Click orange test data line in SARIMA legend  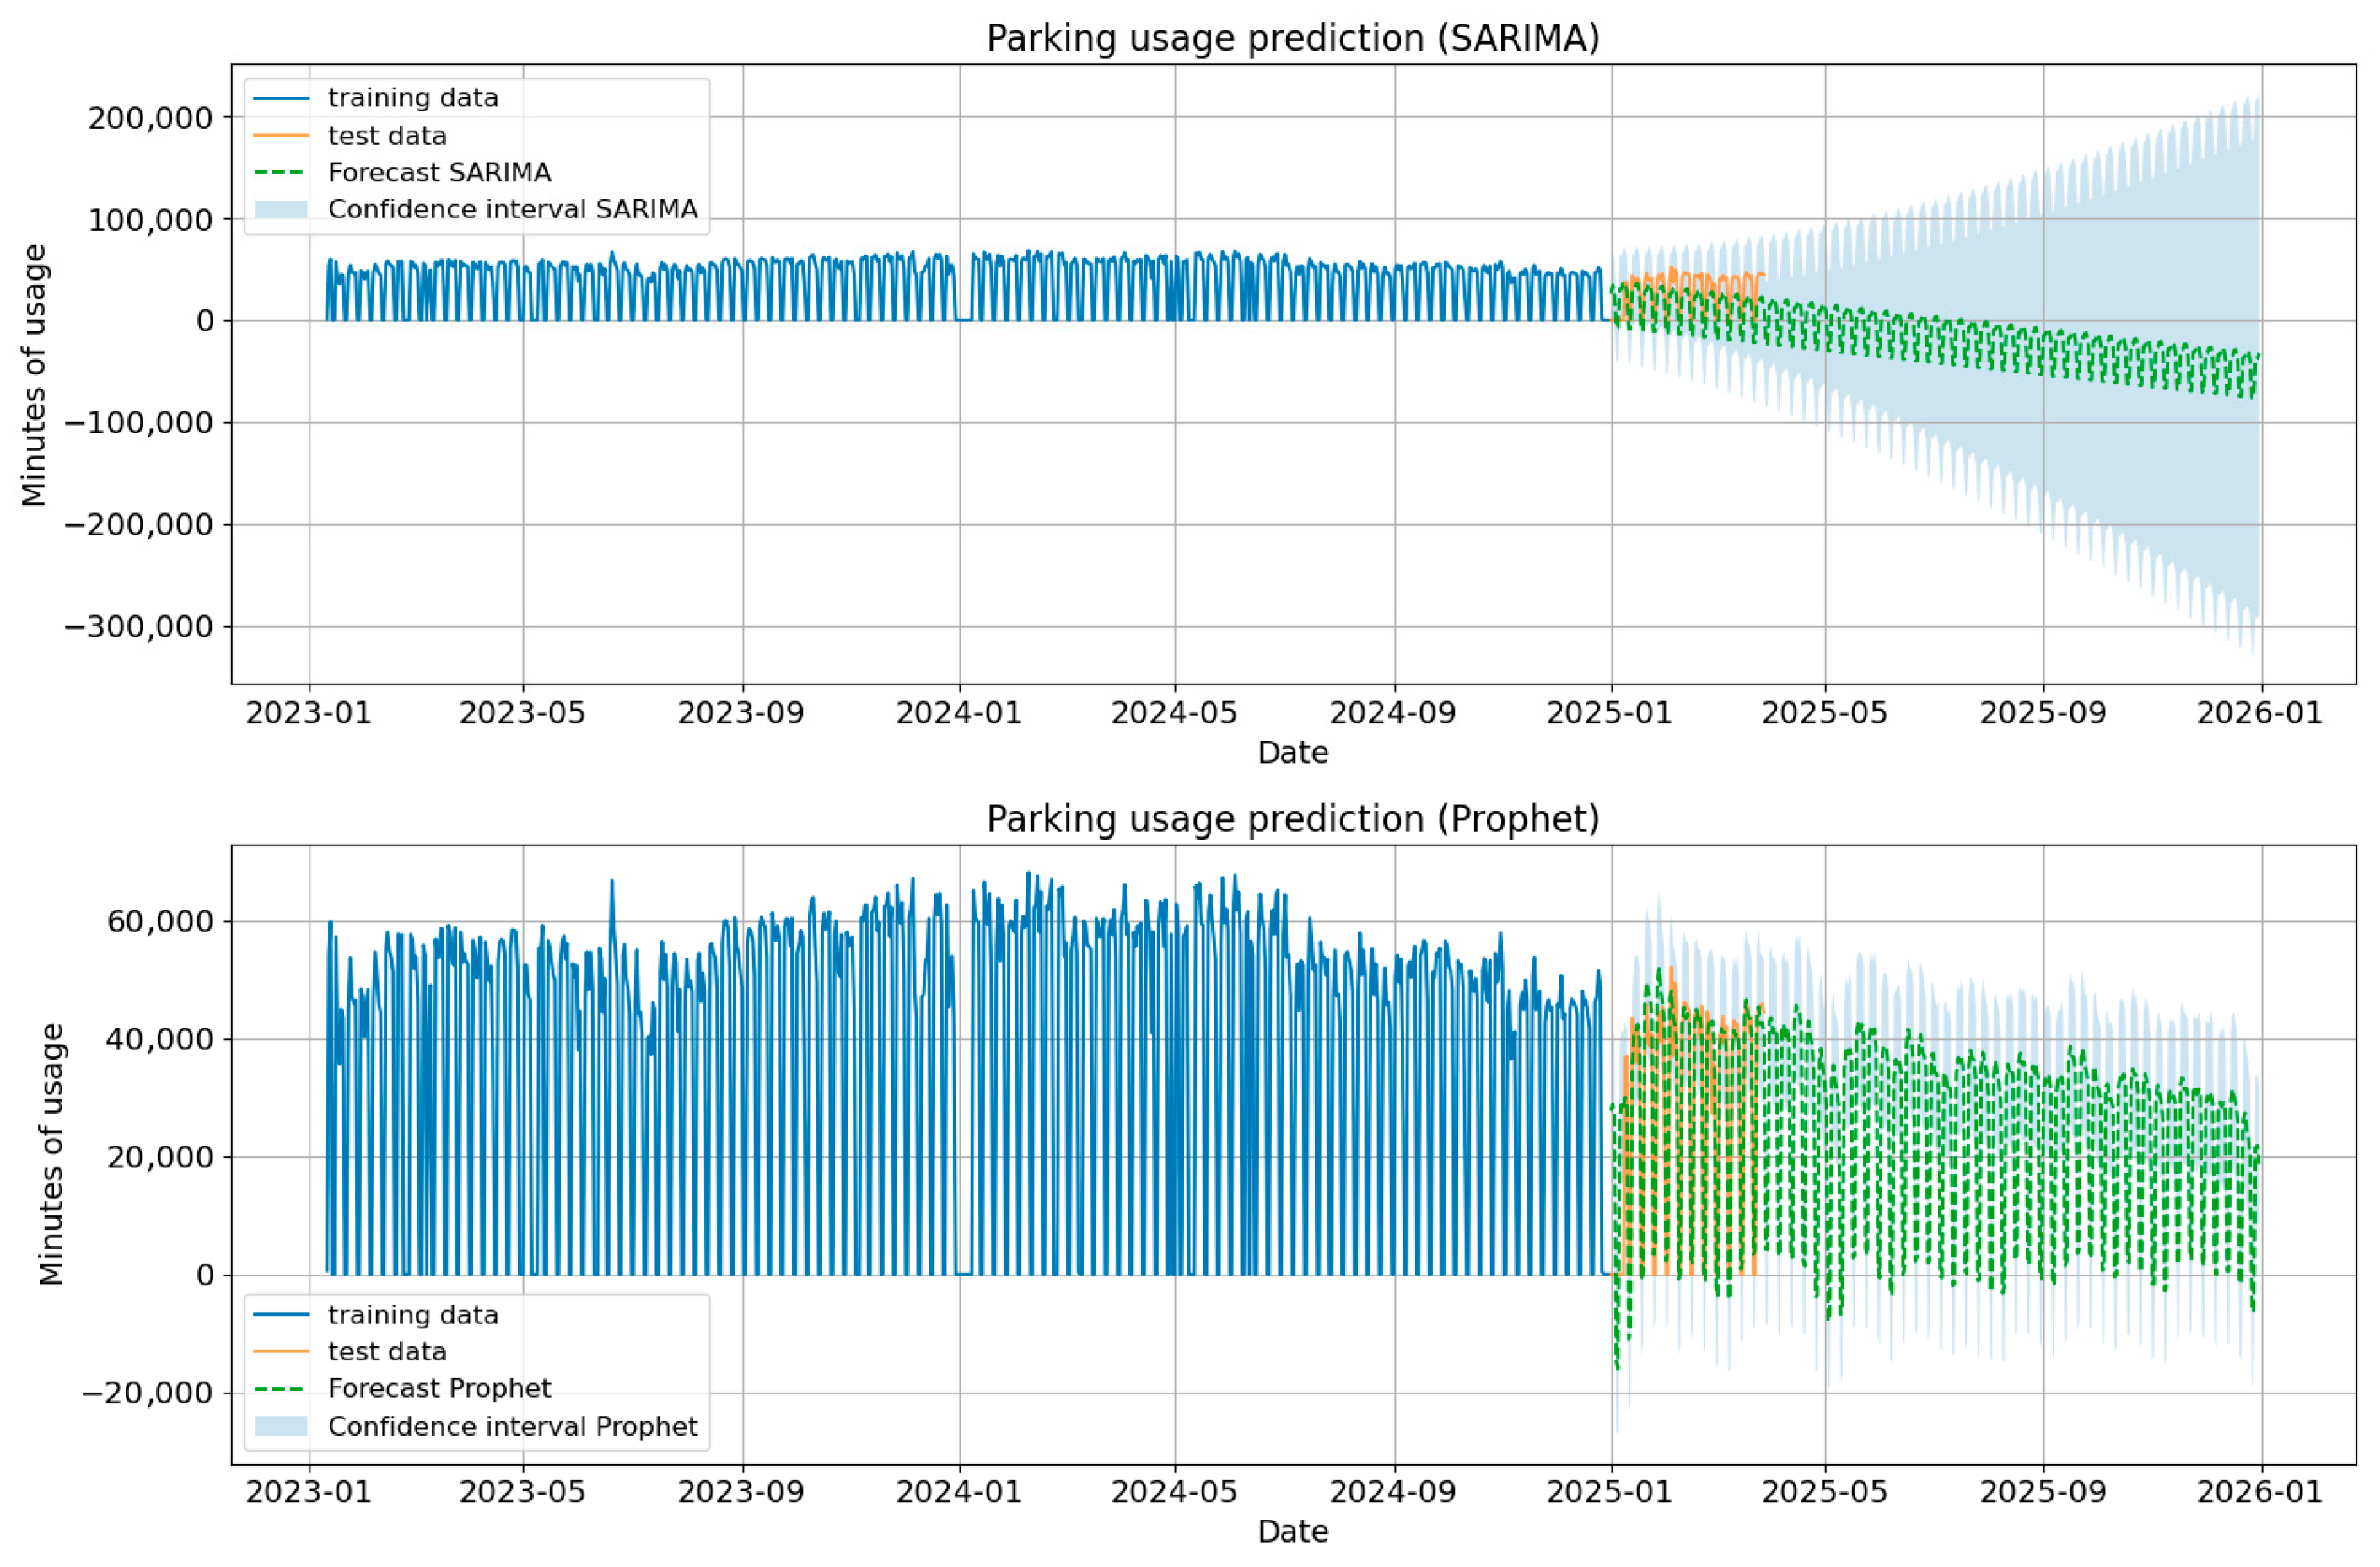pos(281,135)
